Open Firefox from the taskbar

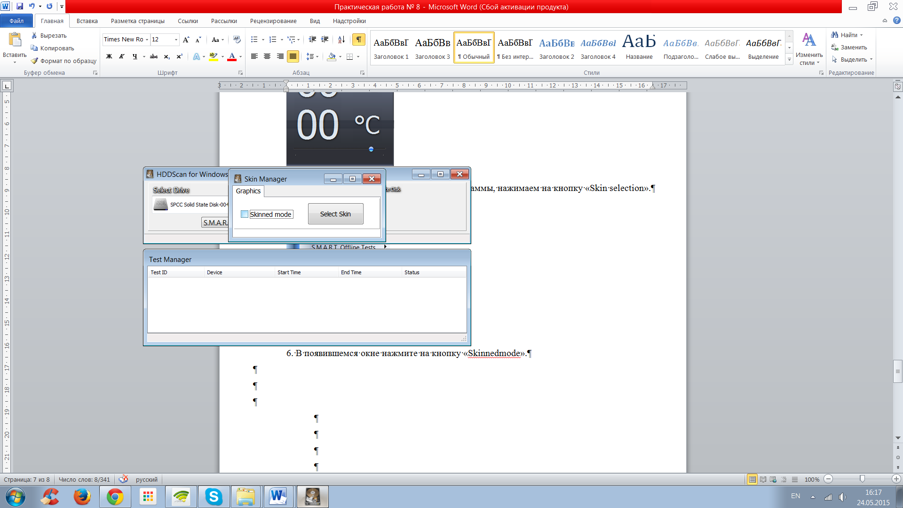(x=82, y=497)
